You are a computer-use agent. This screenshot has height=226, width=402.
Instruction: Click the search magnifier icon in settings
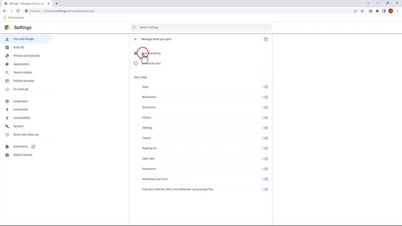[134, 27]
